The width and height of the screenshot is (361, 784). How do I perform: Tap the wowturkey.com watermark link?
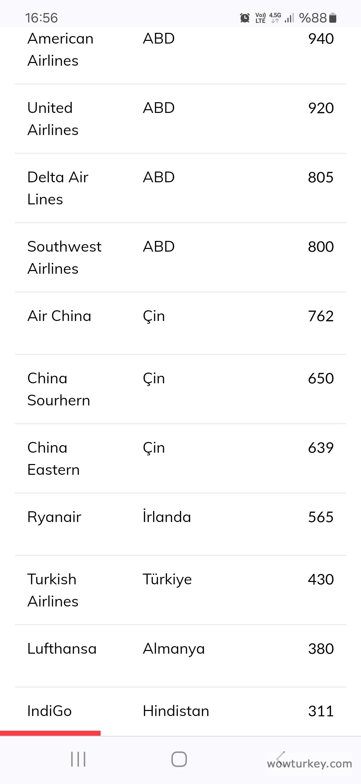click(310, 764)
